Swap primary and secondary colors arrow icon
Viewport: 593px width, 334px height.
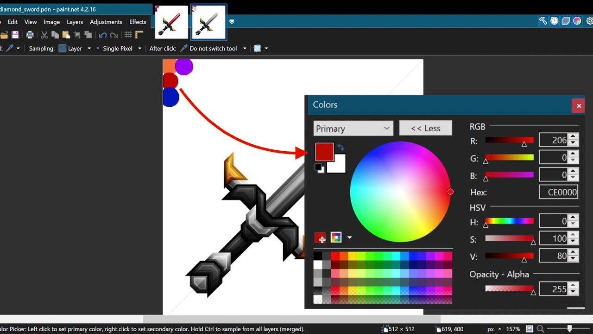pos(341,147)
